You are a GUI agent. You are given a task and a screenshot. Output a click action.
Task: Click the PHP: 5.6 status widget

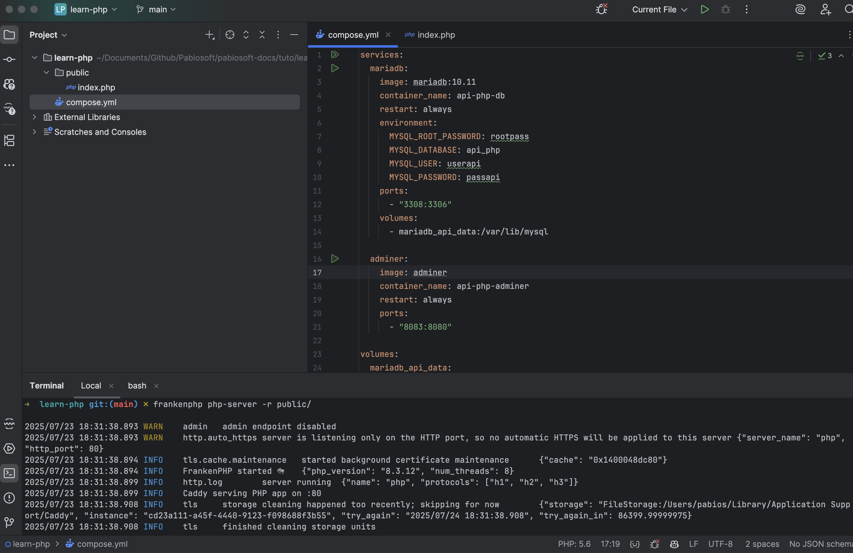pyautogui.click(x=574, y=544)
